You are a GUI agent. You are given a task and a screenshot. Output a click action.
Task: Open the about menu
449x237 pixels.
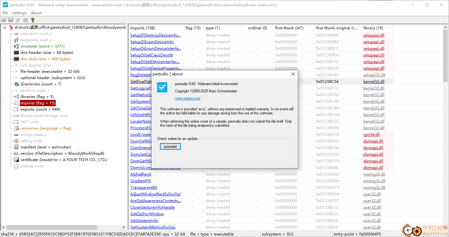pos(36,13)
